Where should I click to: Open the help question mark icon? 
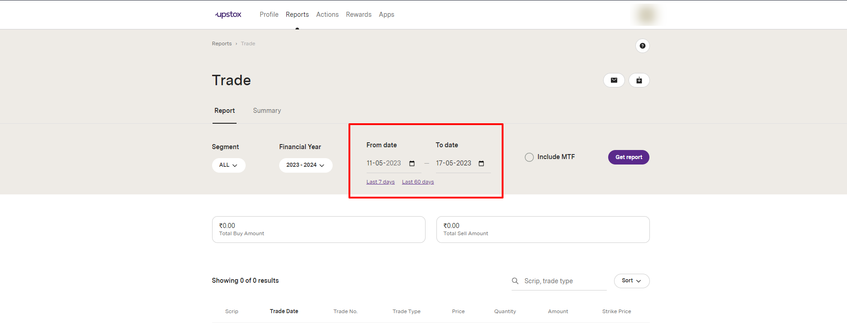[x=642, y=46]
